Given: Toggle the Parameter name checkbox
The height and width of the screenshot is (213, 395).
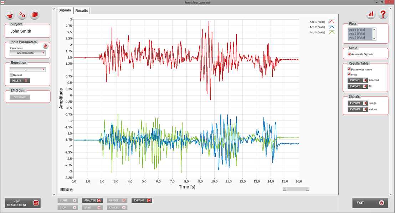Looking at the screenshot, I should [x=349, y=69].
